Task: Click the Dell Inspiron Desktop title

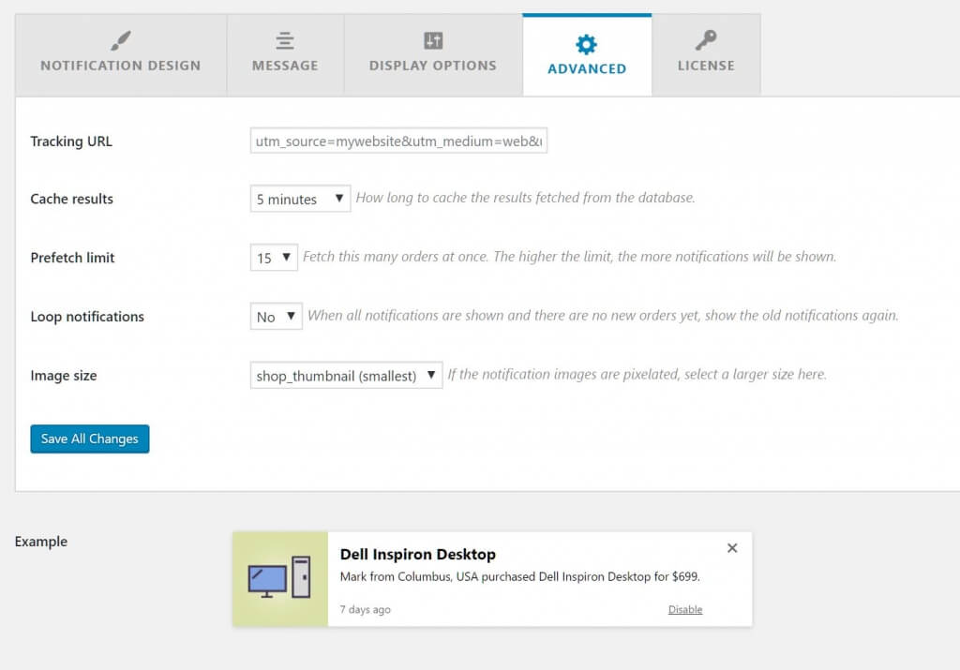Action: [x=417, y=554]
